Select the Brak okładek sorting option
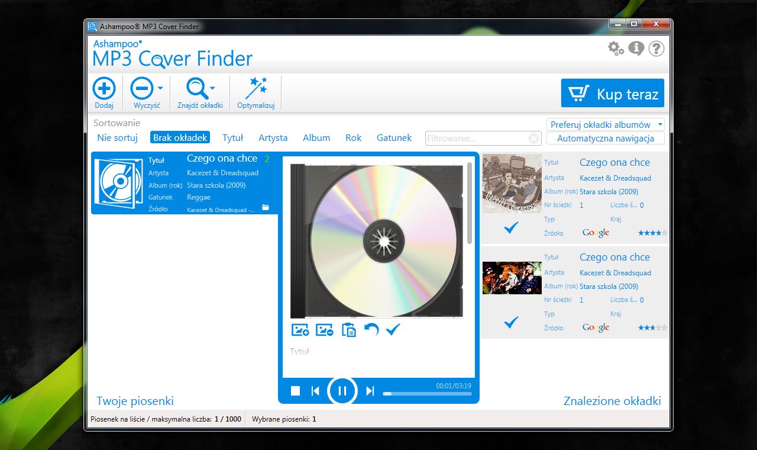 point(180,137)
